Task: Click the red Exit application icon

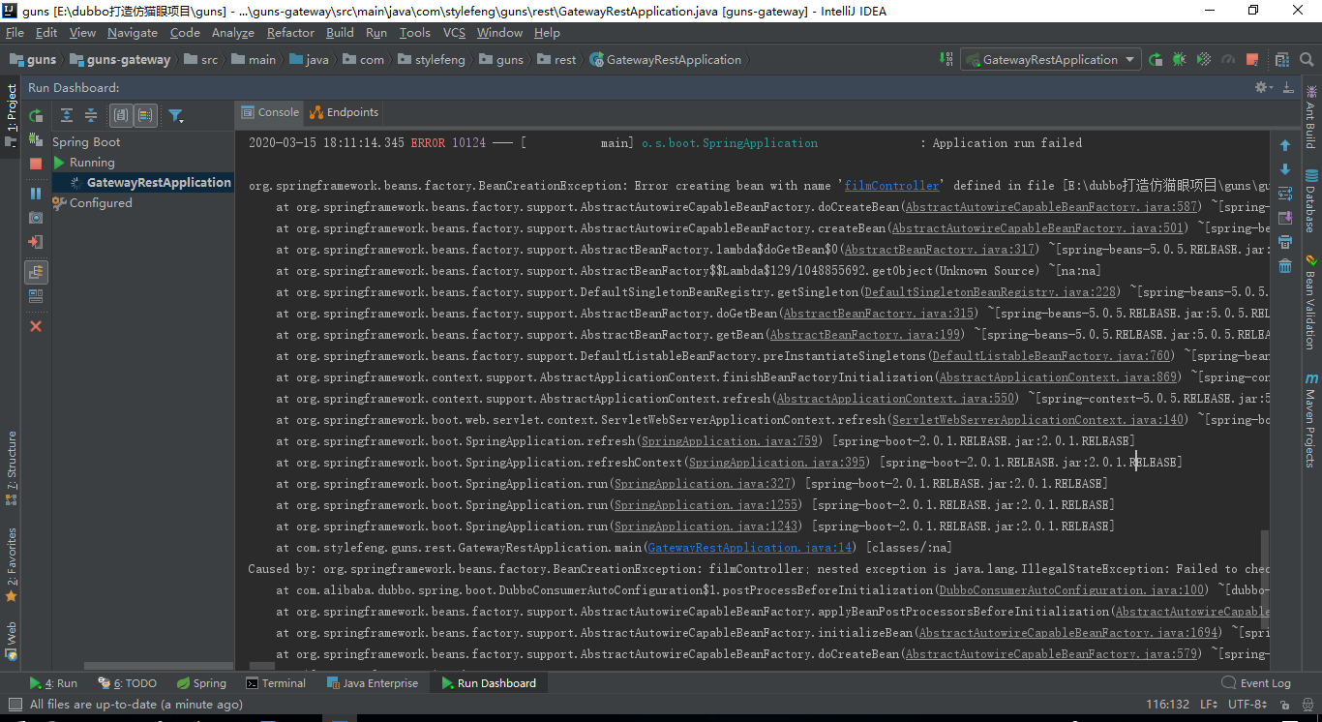Action: 36,242
